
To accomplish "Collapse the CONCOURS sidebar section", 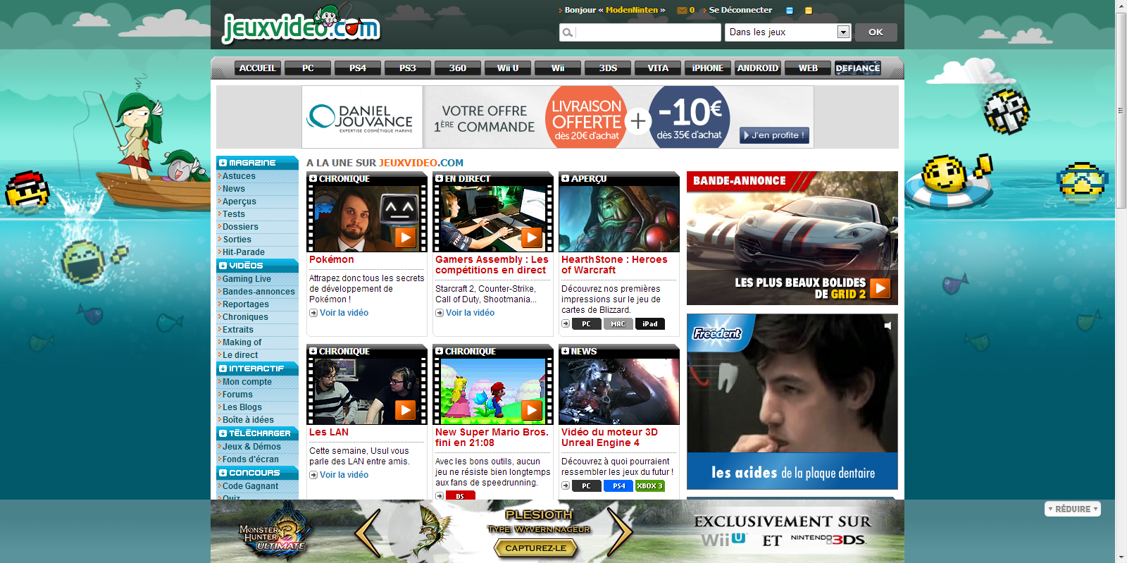I will (x=223, y=473).
